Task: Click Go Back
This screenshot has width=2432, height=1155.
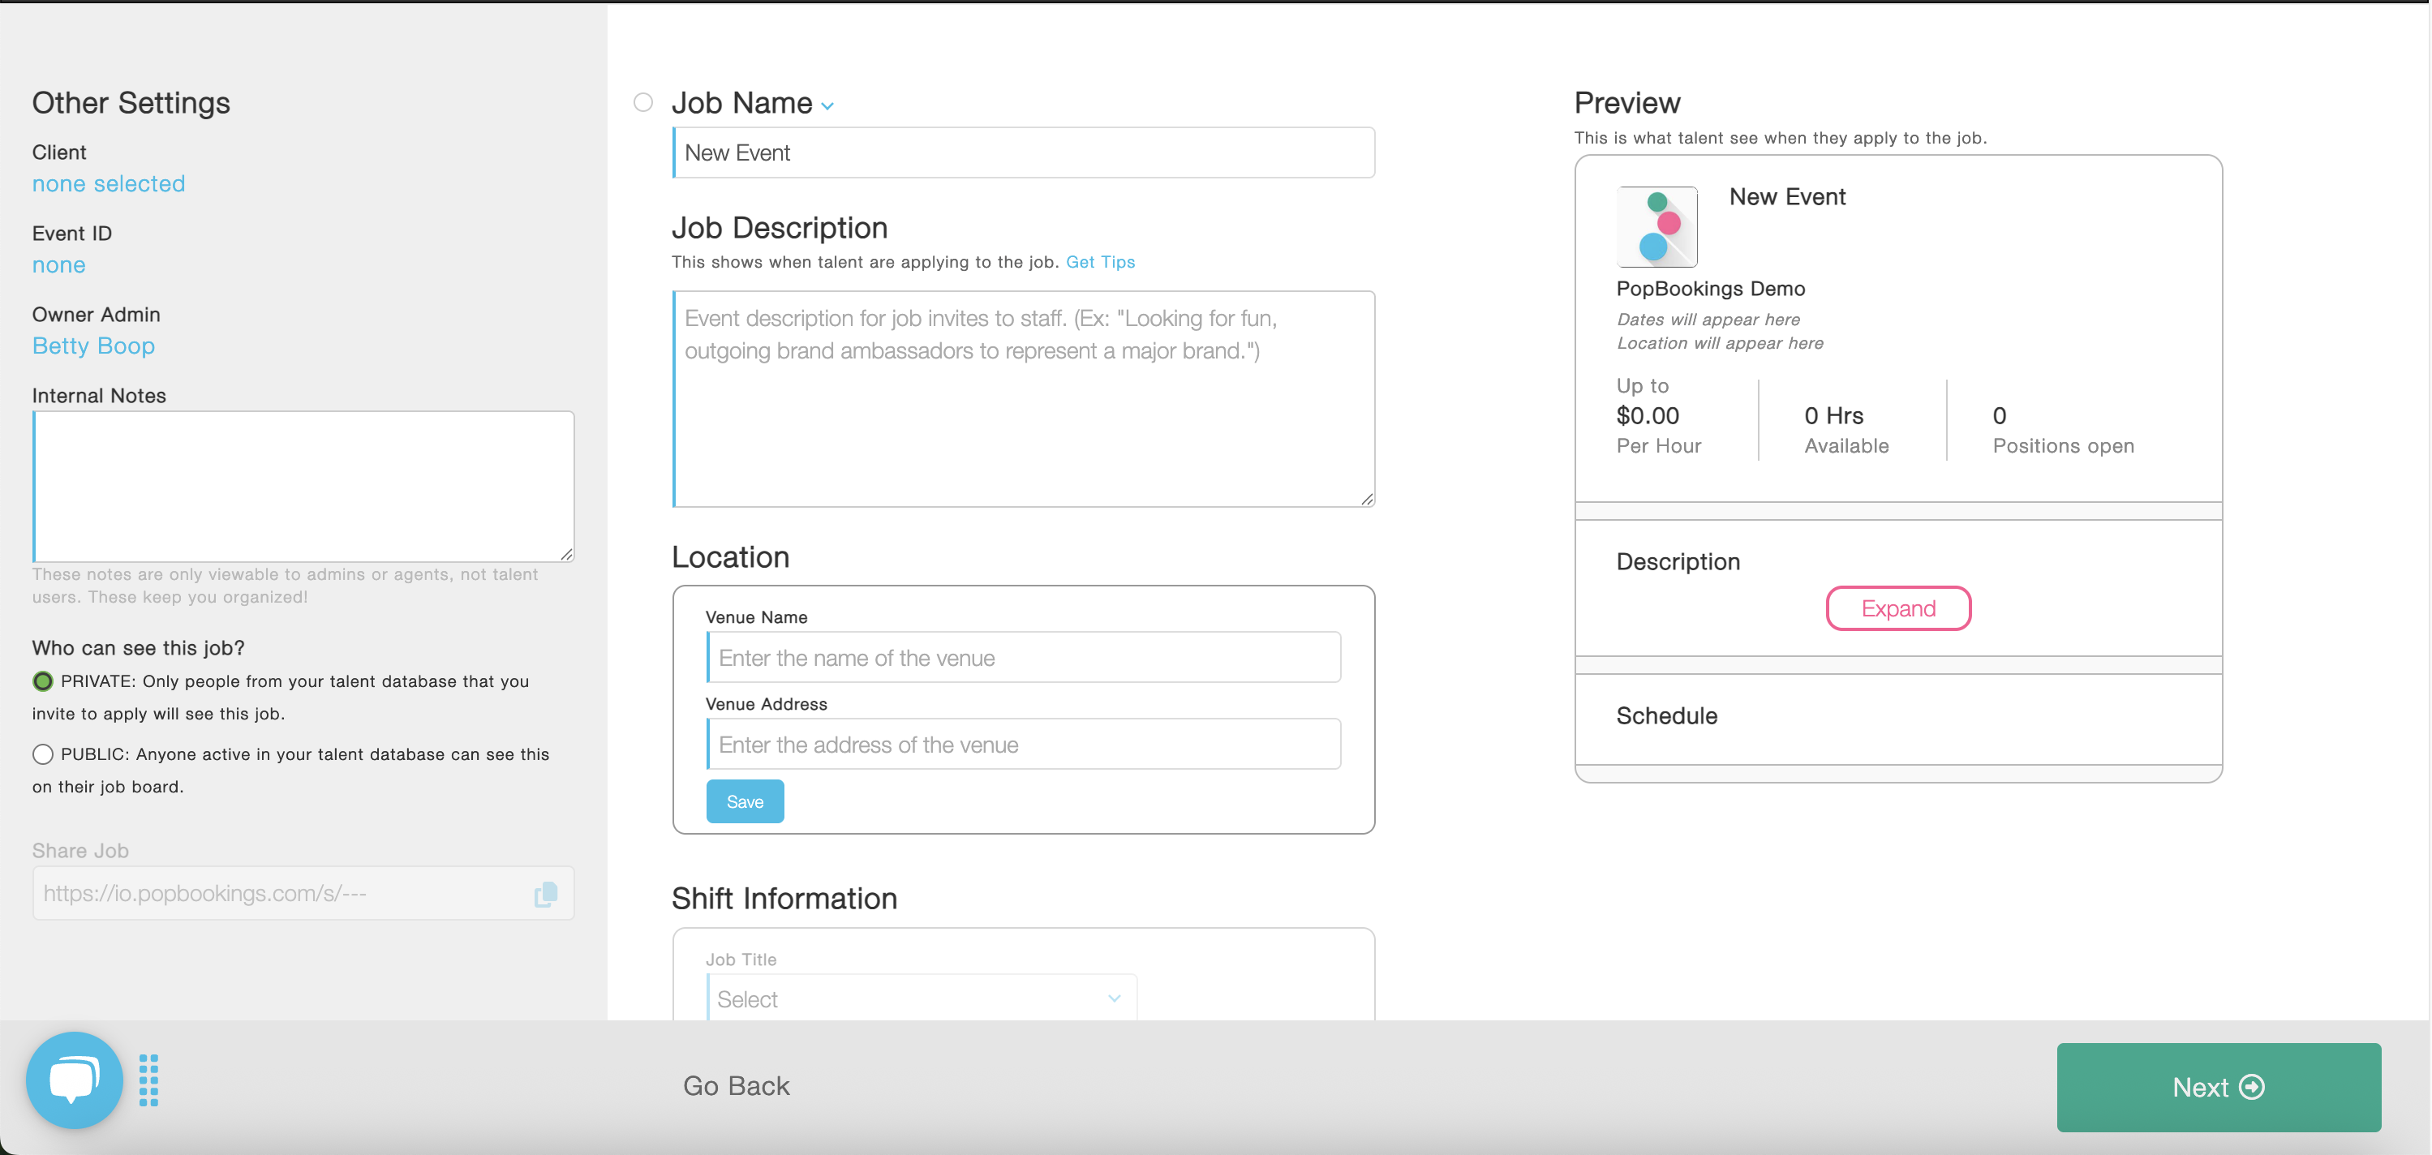Action: [737, 1086]
